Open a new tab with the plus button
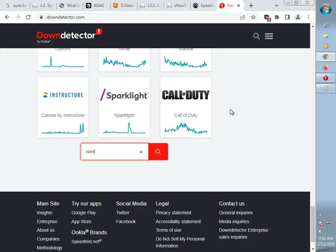The width and height of the screenshot is (336, 252). [251, 6]
